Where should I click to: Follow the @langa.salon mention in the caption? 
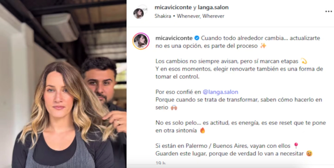tap(220, 92)
